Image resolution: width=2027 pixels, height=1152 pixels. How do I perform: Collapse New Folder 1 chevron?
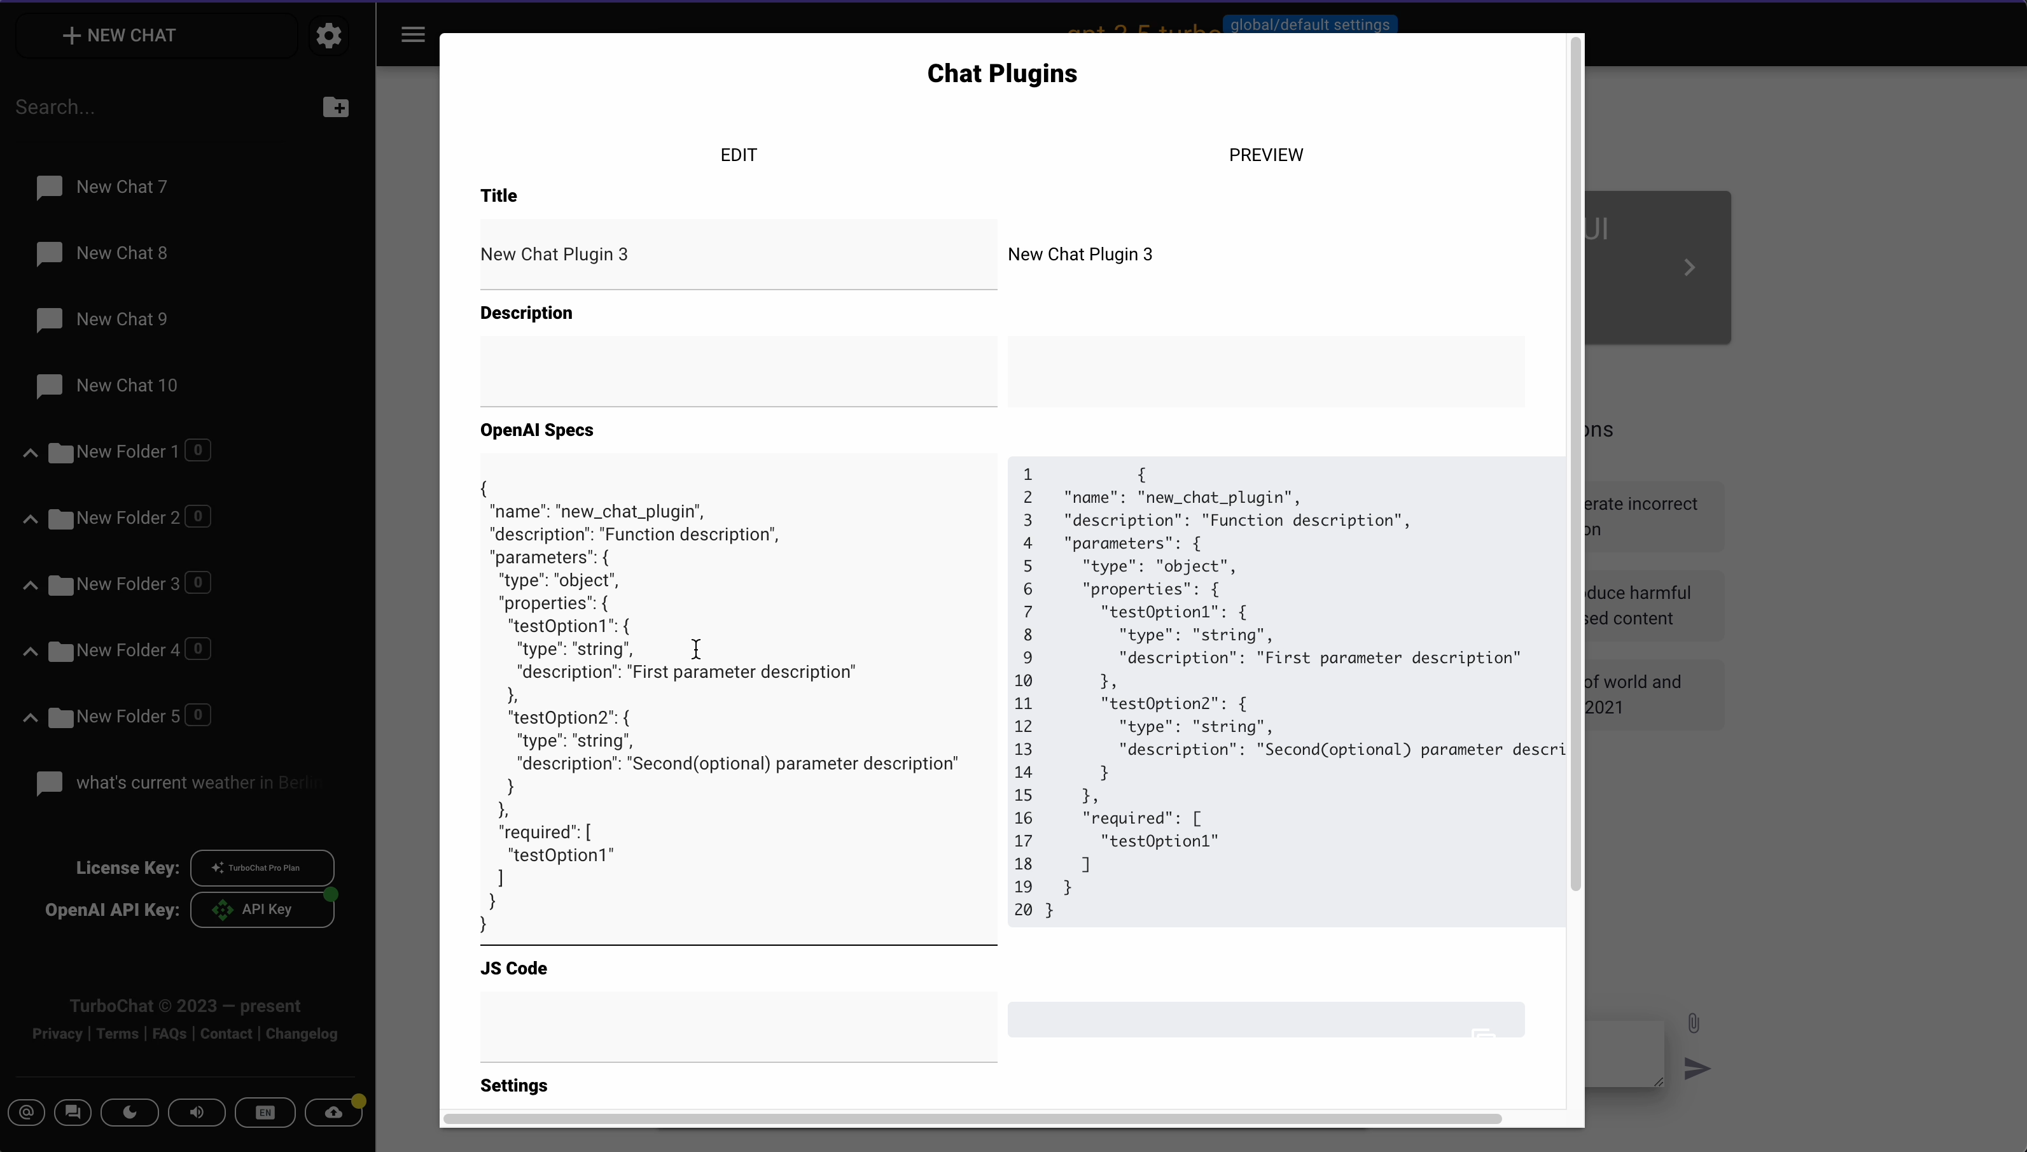pos(30,453)
